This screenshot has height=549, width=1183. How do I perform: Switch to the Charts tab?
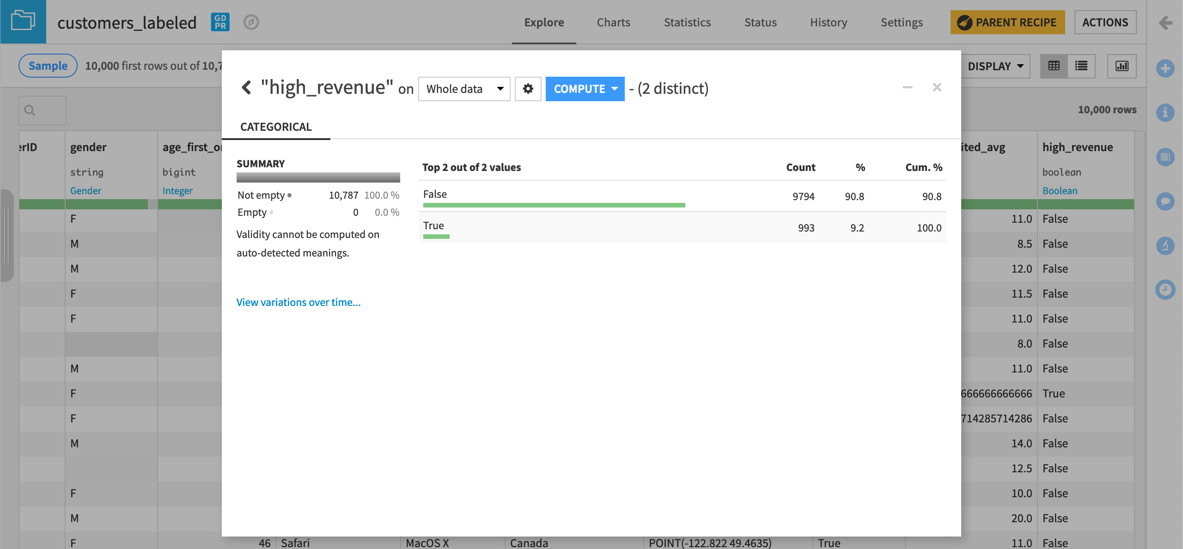(613, 22)
